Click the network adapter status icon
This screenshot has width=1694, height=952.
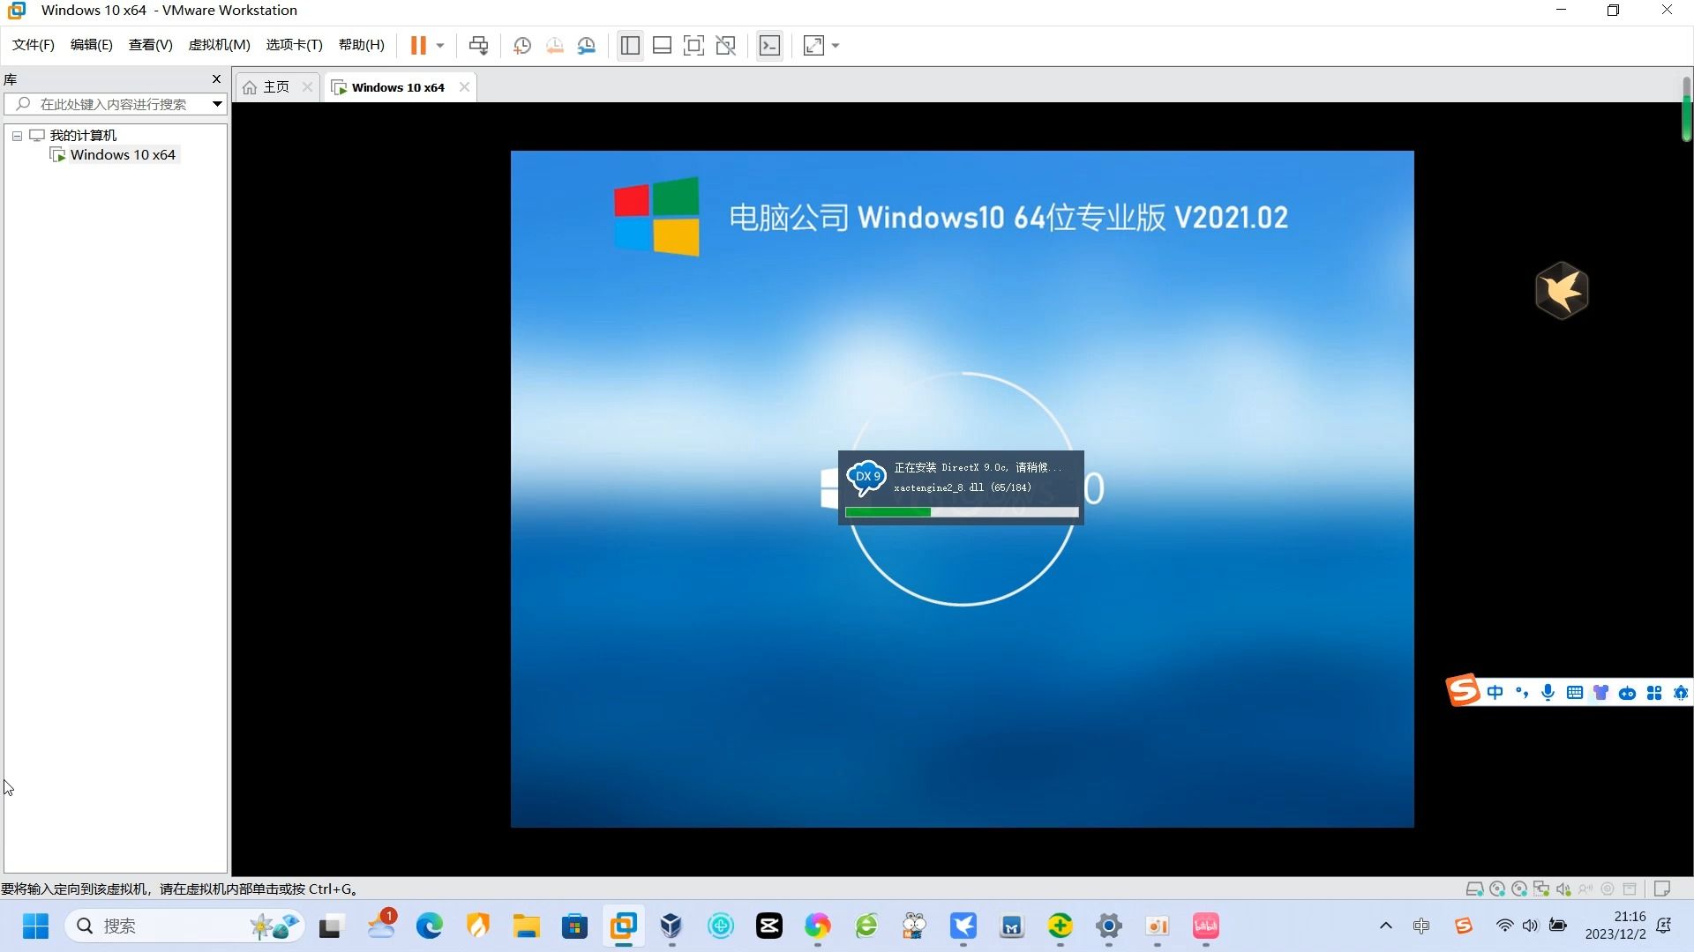click(x=1541, y=889)
